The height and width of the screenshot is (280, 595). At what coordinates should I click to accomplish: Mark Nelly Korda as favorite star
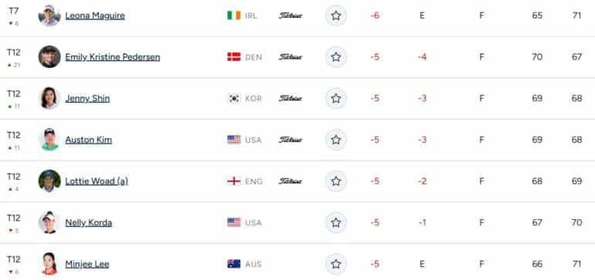click(x=336, y=222)
